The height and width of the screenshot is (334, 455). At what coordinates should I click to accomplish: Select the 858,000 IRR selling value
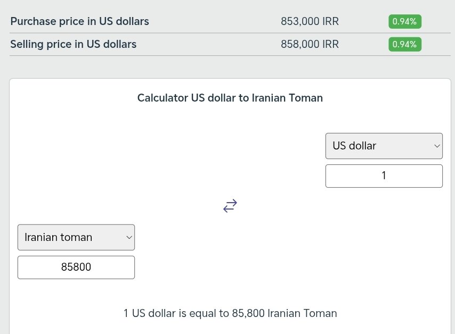(x=310, y=44)
